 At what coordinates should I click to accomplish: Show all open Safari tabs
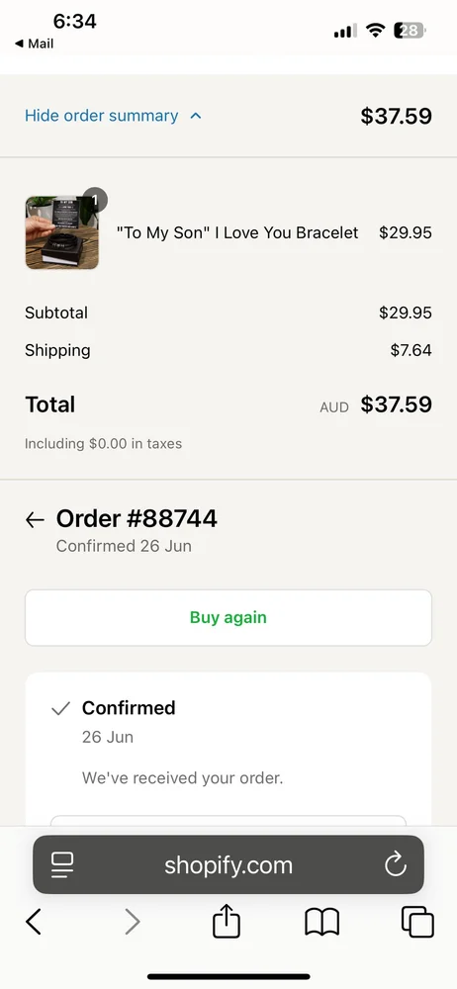417,922
